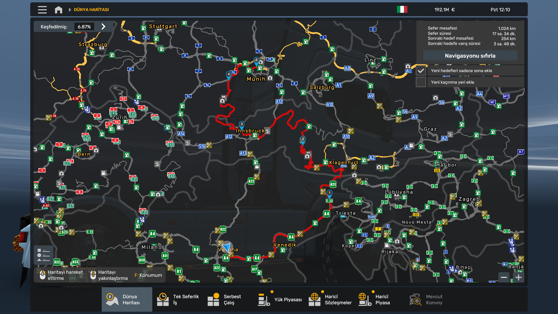558x314 pixels.
Task: Switch to the Yük Piyasası tab
Action: [280, 299]
